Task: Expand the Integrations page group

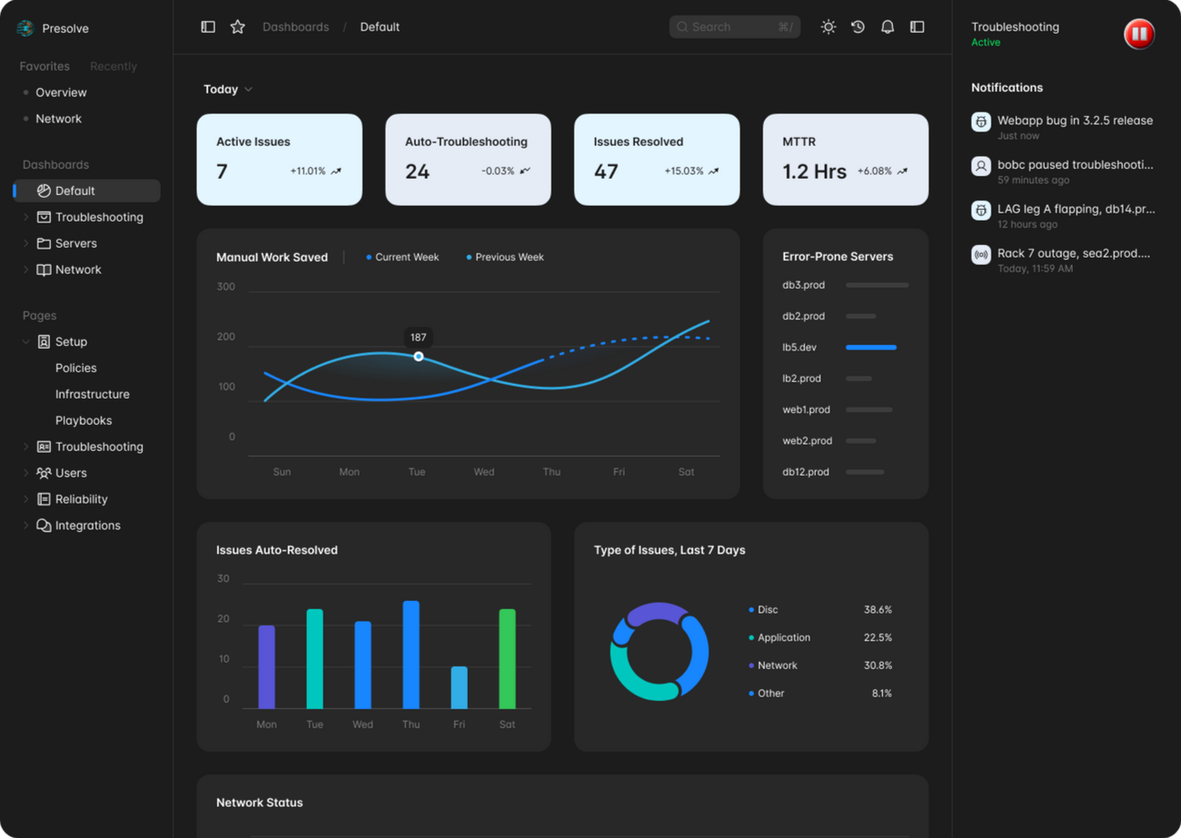Action: coord(26,526)
